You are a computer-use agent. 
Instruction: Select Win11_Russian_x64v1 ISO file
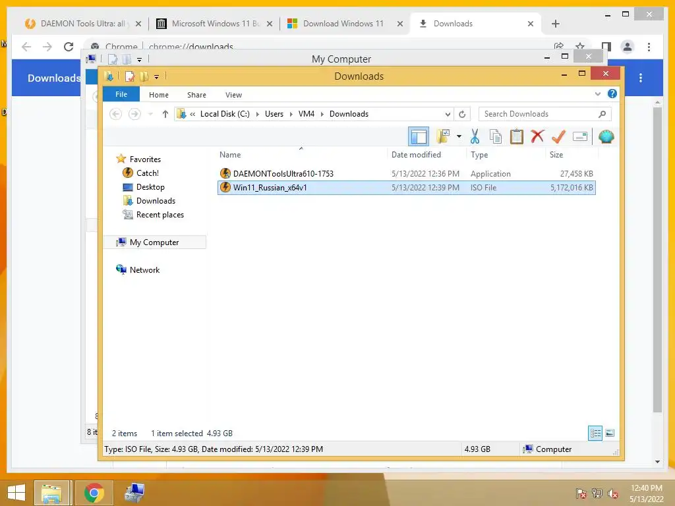(406, 188)
